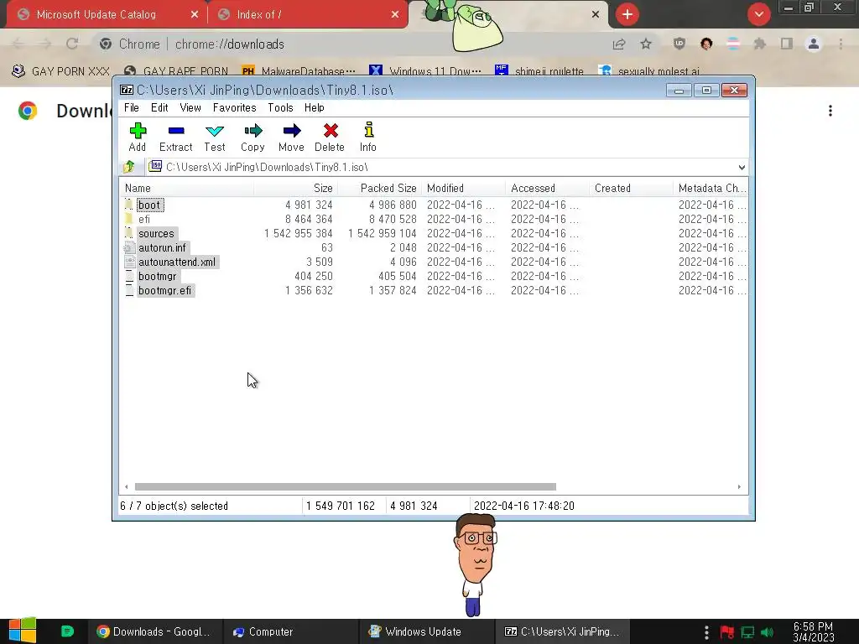Open the Windows 11 Dow… bookmark
Screen dimensions: 859x644
click(x=425, y=71)
